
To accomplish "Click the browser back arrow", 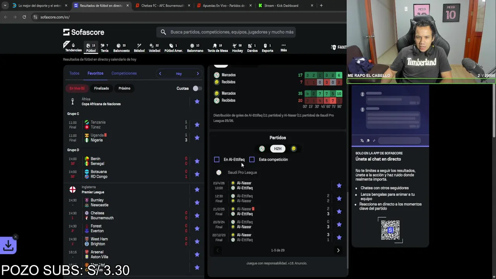I will pos(6,17).
